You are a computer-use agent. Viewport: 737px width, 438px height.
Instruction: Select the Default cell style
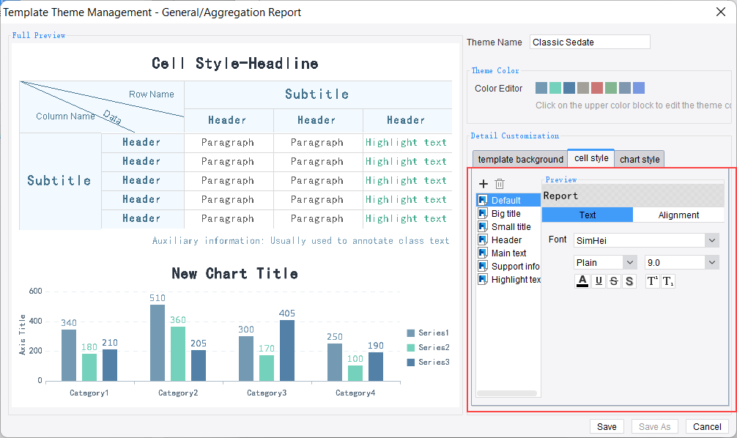pos(508,200)
